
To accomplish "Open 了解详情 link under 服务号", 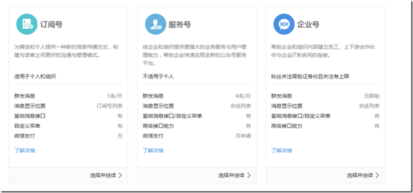I will tap(153, 150).
